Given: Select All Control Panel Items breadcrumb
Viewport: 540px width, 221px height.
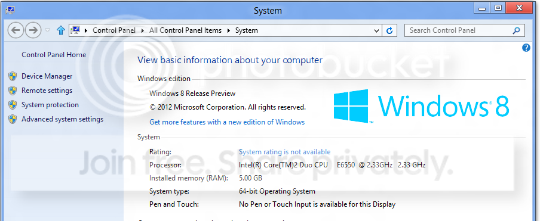Looking at the screenshot, I should point(185,30).
